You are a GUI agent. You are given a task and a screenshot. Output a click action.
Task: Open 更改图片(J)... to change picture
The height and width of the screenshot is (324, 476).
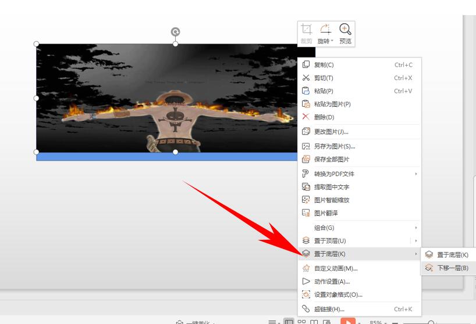pos(359,132)
